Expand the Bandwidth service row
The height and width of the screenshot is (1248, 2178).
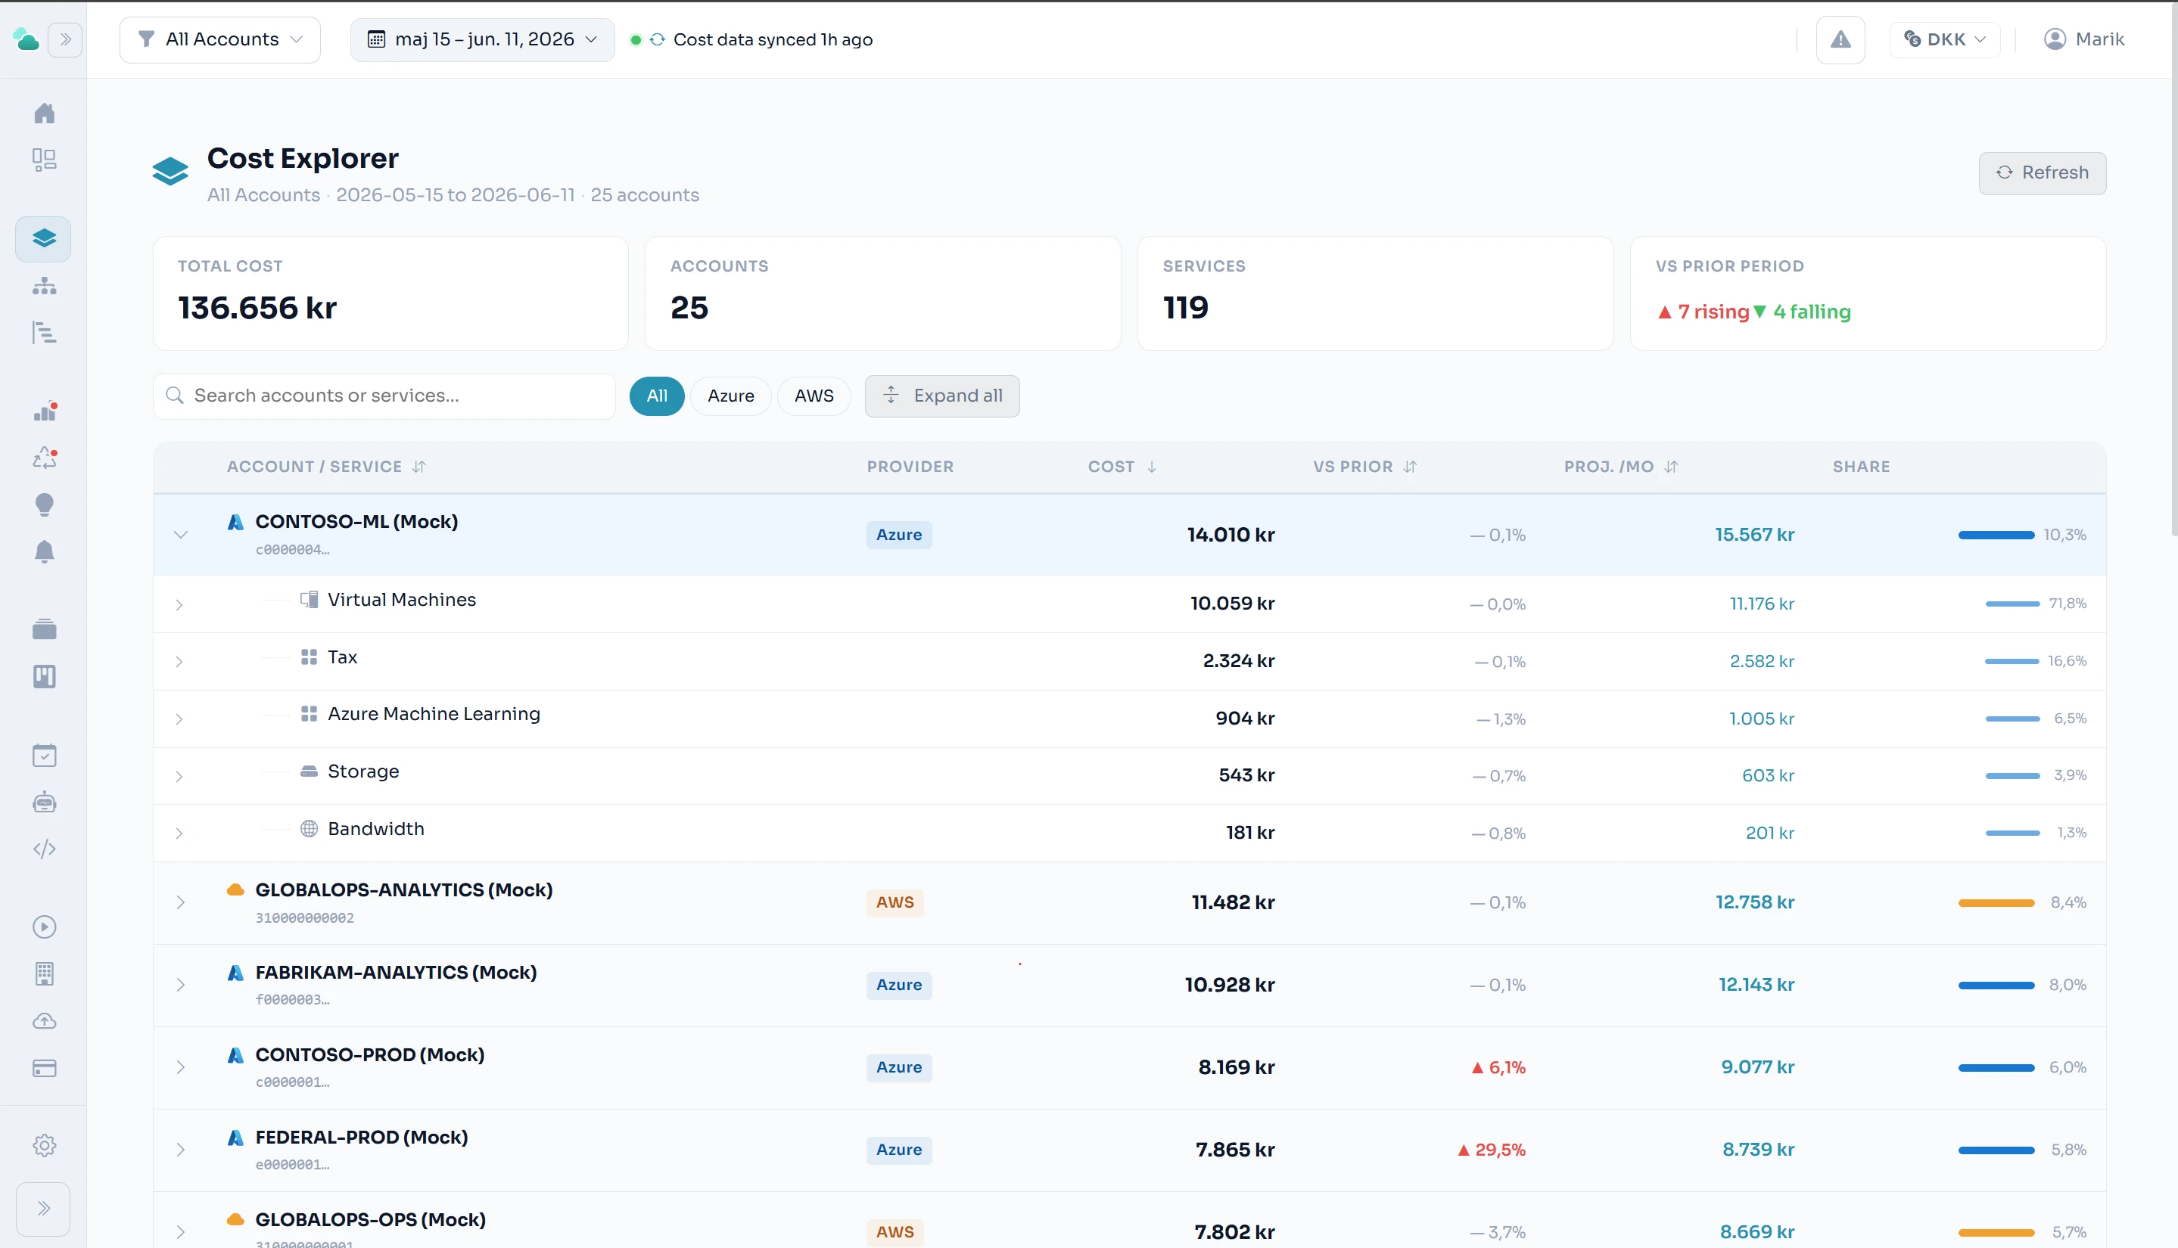[179, 834]
